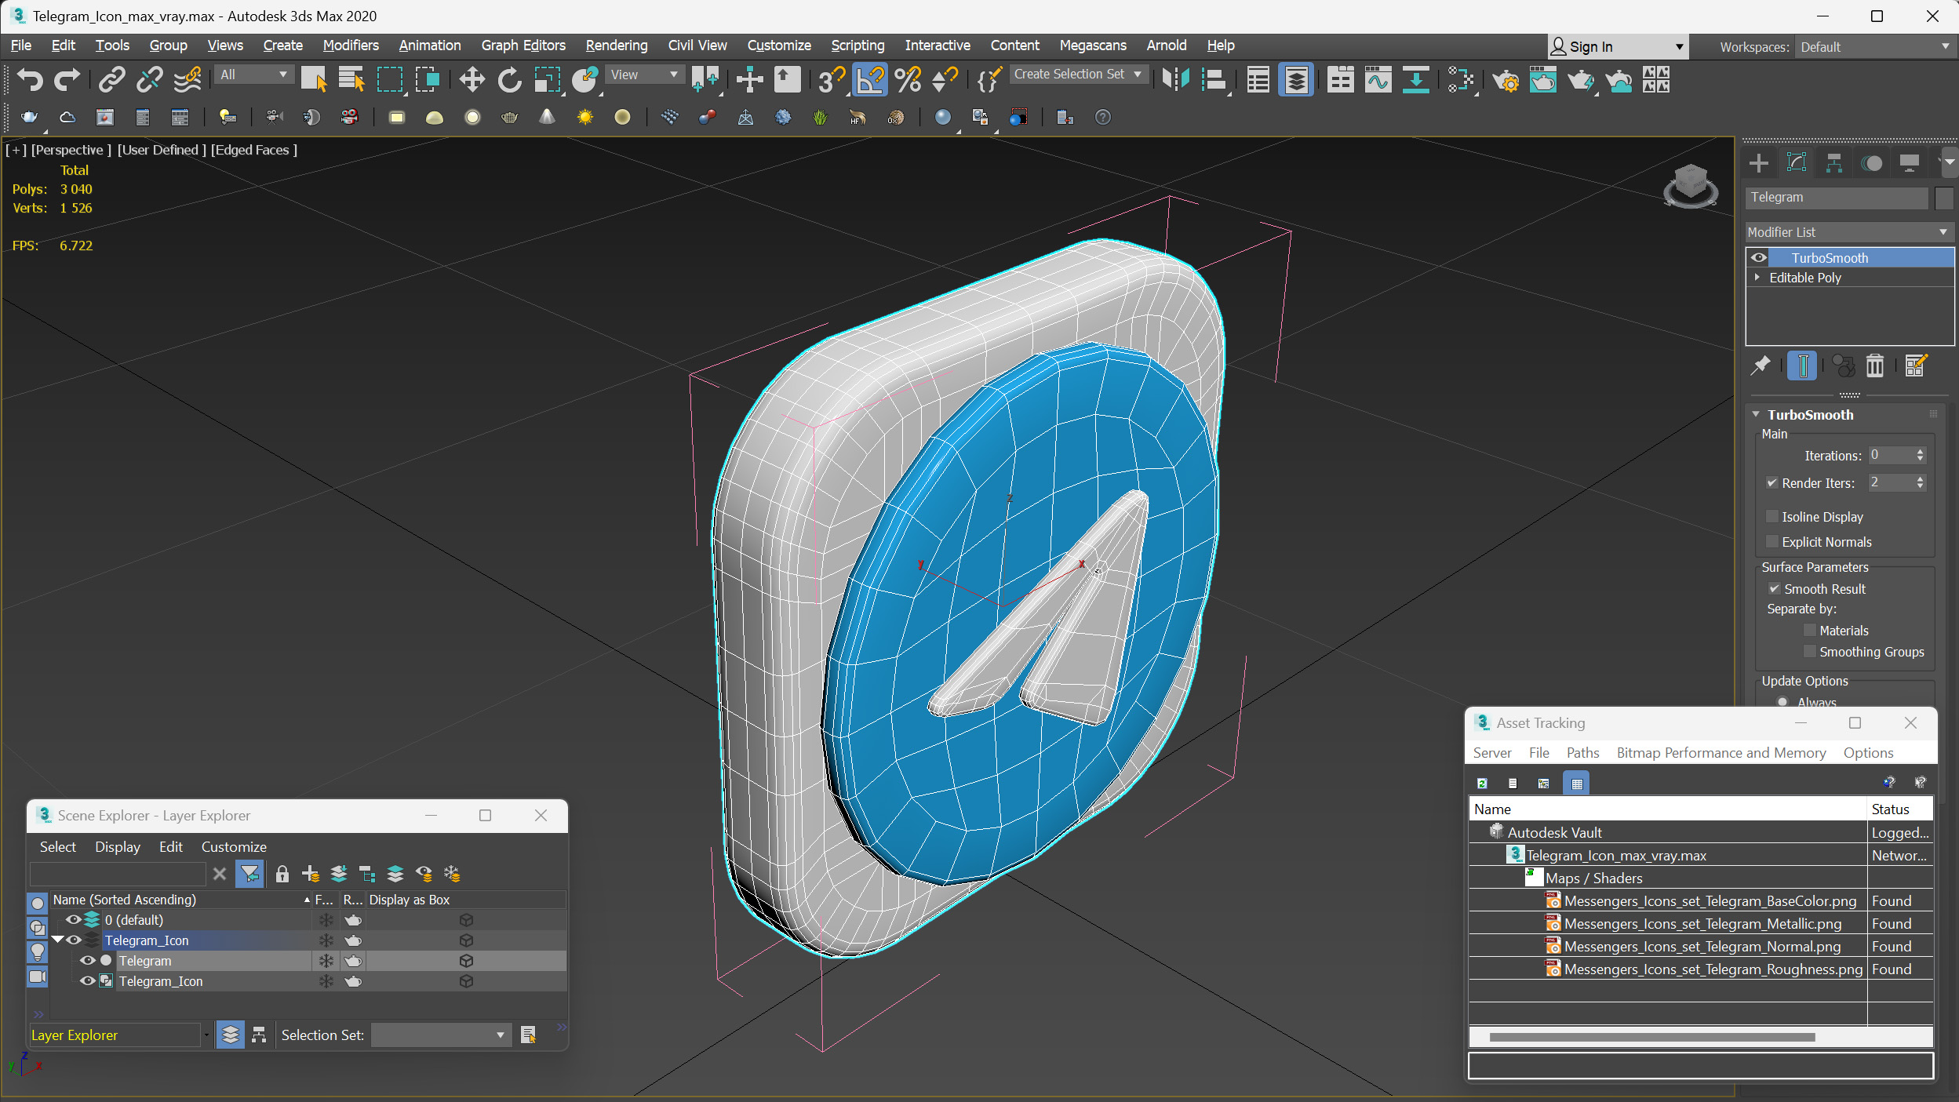
Task: Hide the Telegram object via eye icon
Action: point(88,960)
